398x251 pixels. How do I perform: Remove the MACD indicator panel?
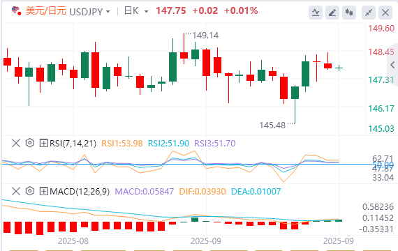pyautogui.click(x=16, y=191)
